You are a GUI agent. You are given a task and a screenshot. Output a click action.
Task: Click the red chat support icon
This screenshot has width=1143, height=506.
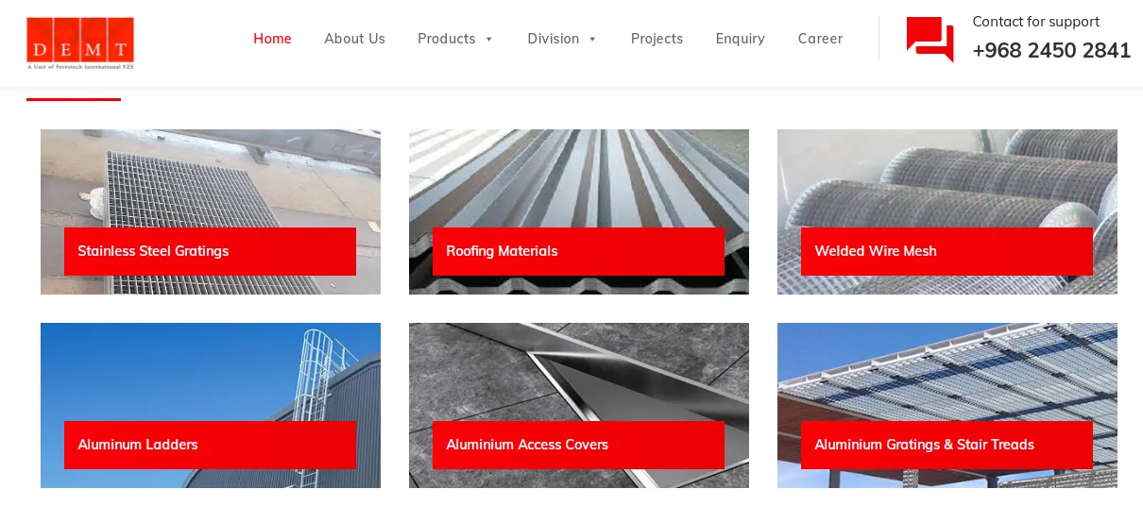(x=930, y=39)
